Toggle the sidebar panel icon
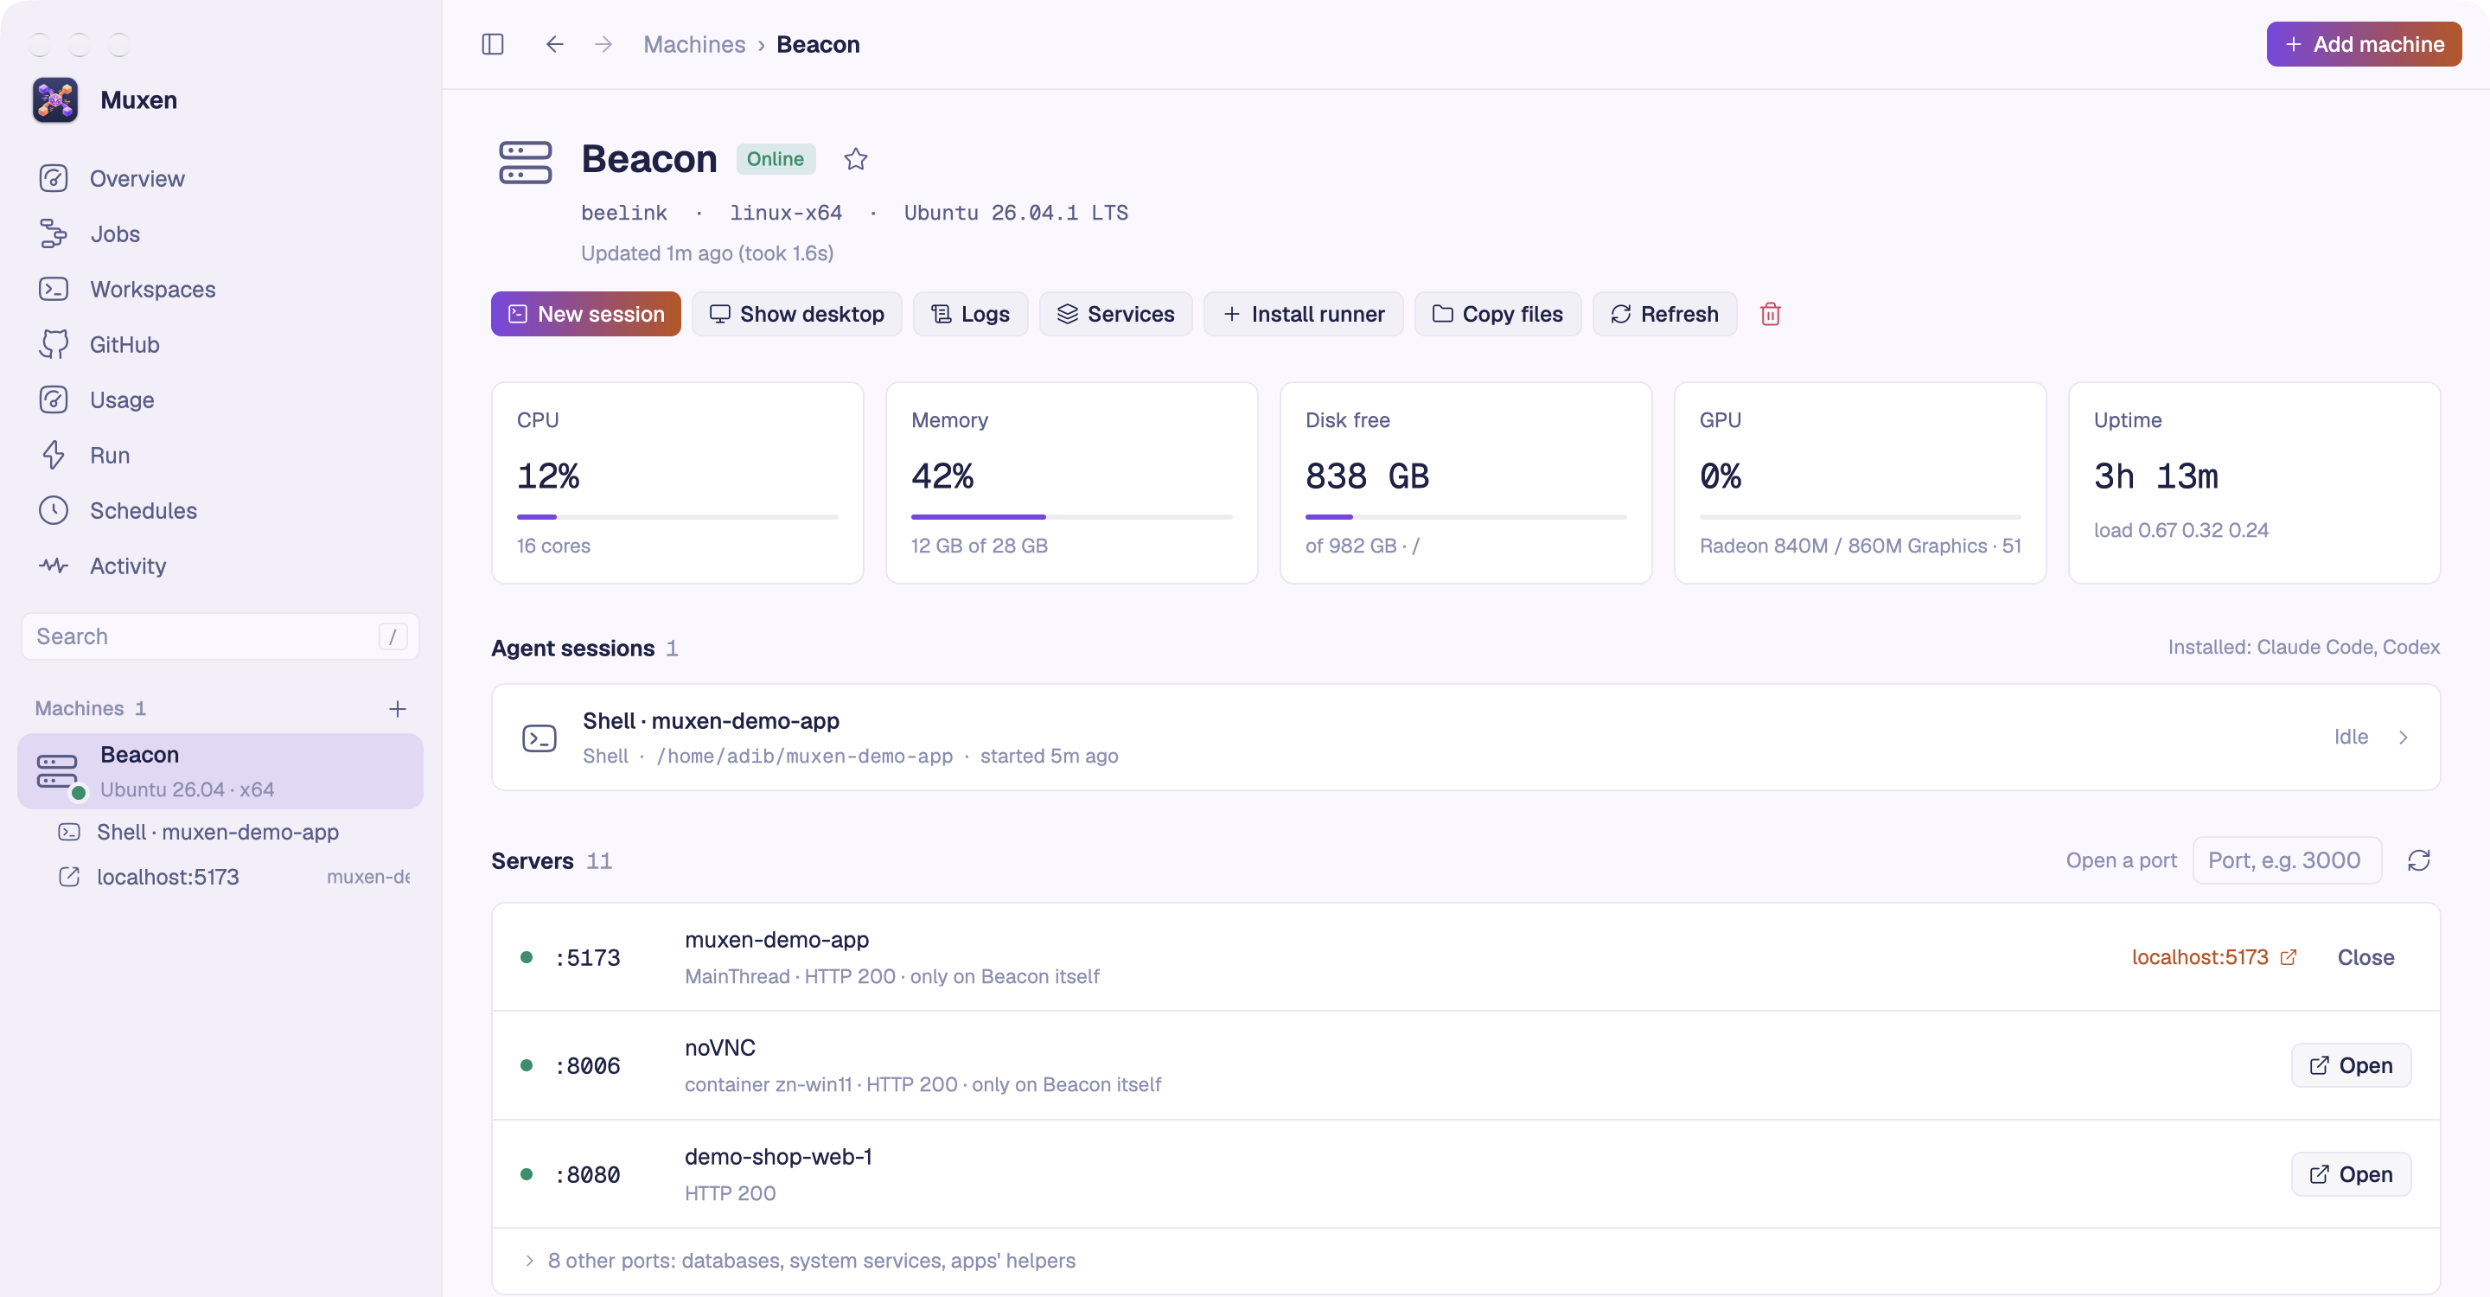This screenshot has height=1297, width=2490. pyautogui.click(x=492, y=44)
